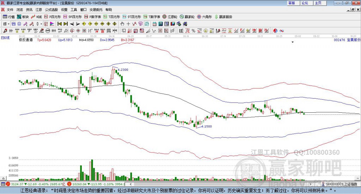Open the P四方形 tool
This screenshot has height=194, width=361.
53,17
